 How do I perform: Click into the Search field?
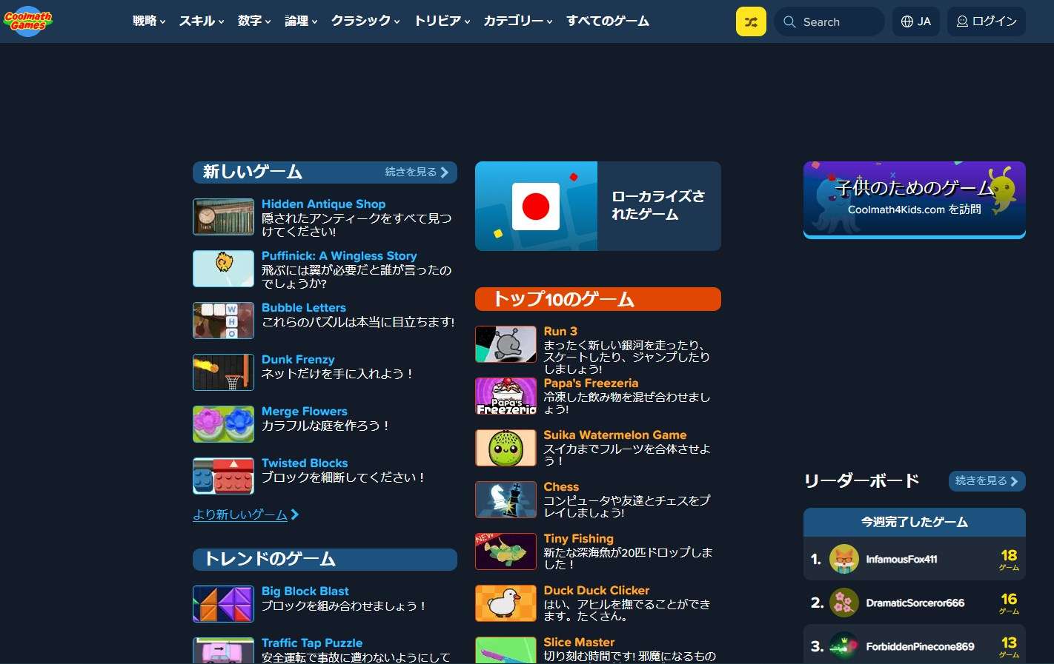click(x=829, y=21)
